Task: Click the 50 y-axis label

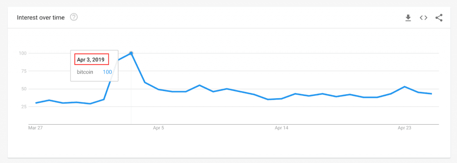Action: tap(24, 89)
